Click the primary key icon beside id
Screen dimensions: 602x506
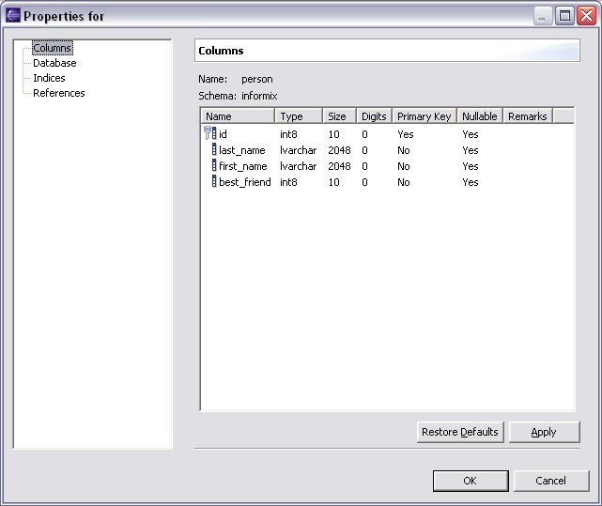coord(209,134)
